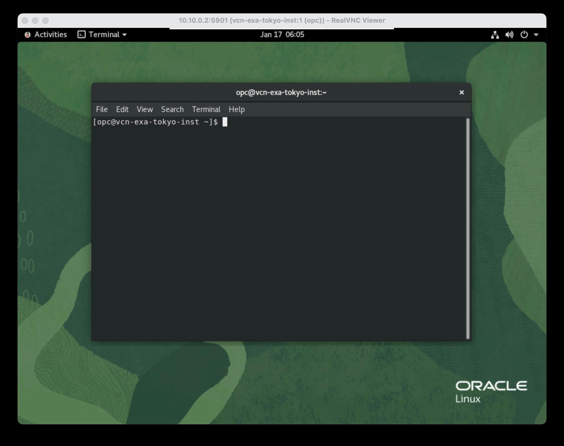Image resolution: width=564 pixels, height=446 pixels.
Task: Open the View menu
Action: click(x=145, y=109)
